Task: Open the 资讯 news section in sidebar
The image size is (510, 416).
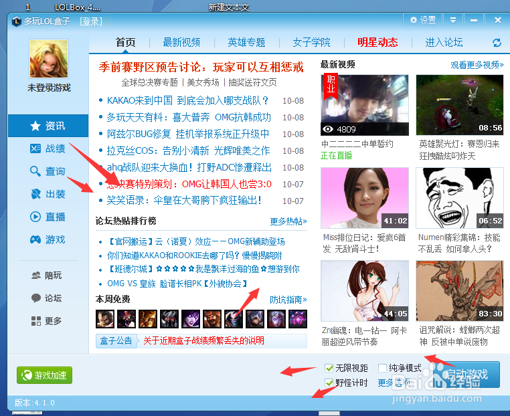Action: tap(48, 126)
